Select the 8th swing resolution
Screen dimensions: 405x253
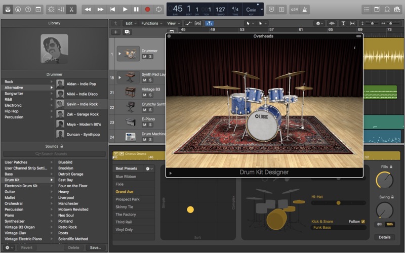[379, 224]
